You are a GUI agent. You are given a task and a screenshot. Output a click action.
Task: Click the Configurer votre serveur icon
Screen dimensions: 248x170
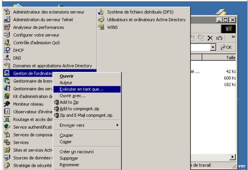click(6, 35)
